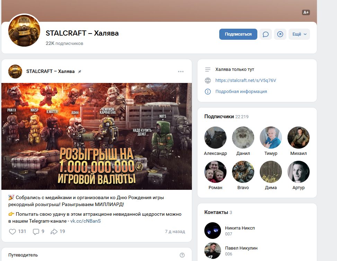
Task: Click the name Михаил under avatar
Action: 299,153
